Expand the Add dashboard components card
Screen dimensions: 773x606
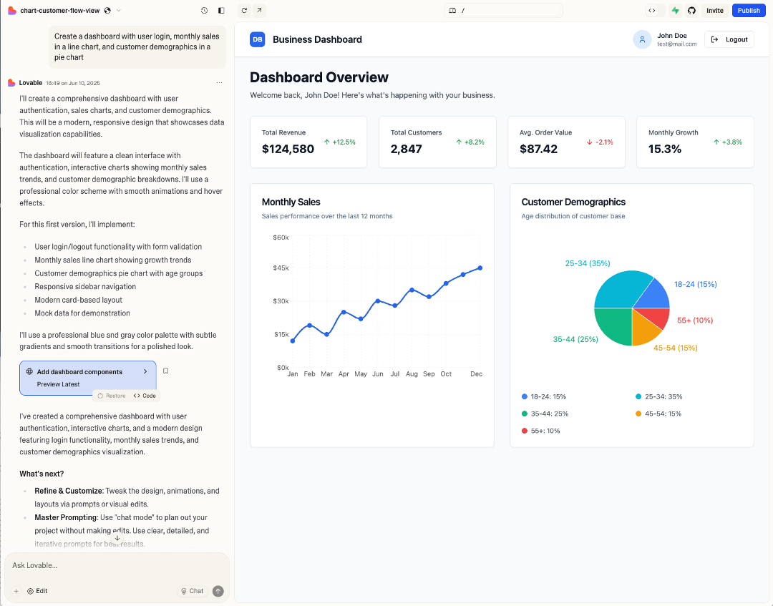tap(145, 371)
